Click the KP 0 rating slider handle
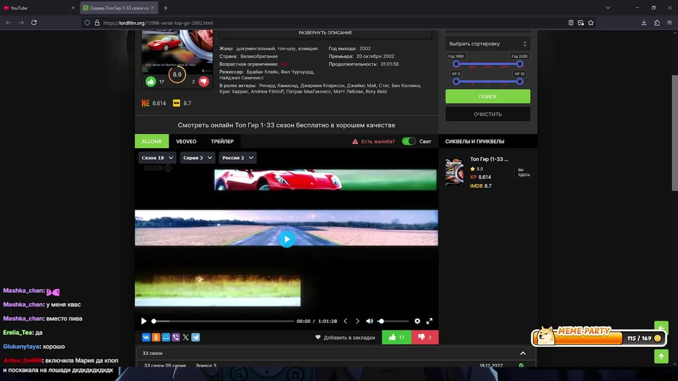The image size is (678, 381). [x=456, y=81]
